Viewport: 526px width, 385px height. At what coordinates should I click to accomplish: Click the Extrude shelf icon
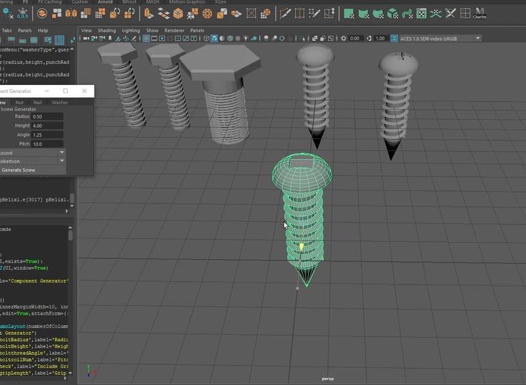click(x=149, y=14)
